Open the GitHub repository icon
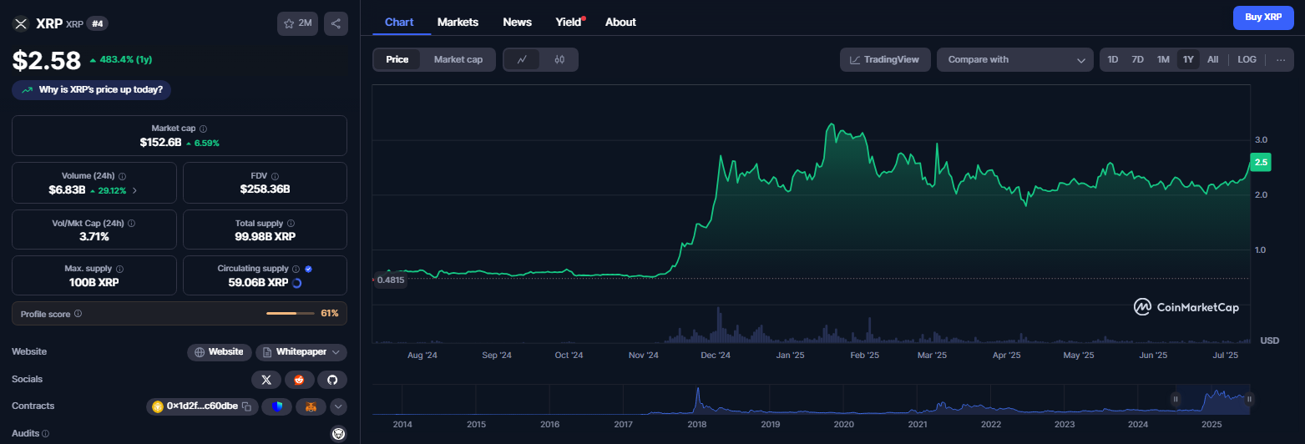The height and width of the screenshot is (444, 1305). [332, 380]
